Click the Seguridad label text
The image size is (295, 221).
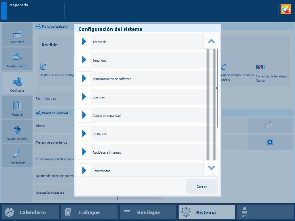pos(99,60)
